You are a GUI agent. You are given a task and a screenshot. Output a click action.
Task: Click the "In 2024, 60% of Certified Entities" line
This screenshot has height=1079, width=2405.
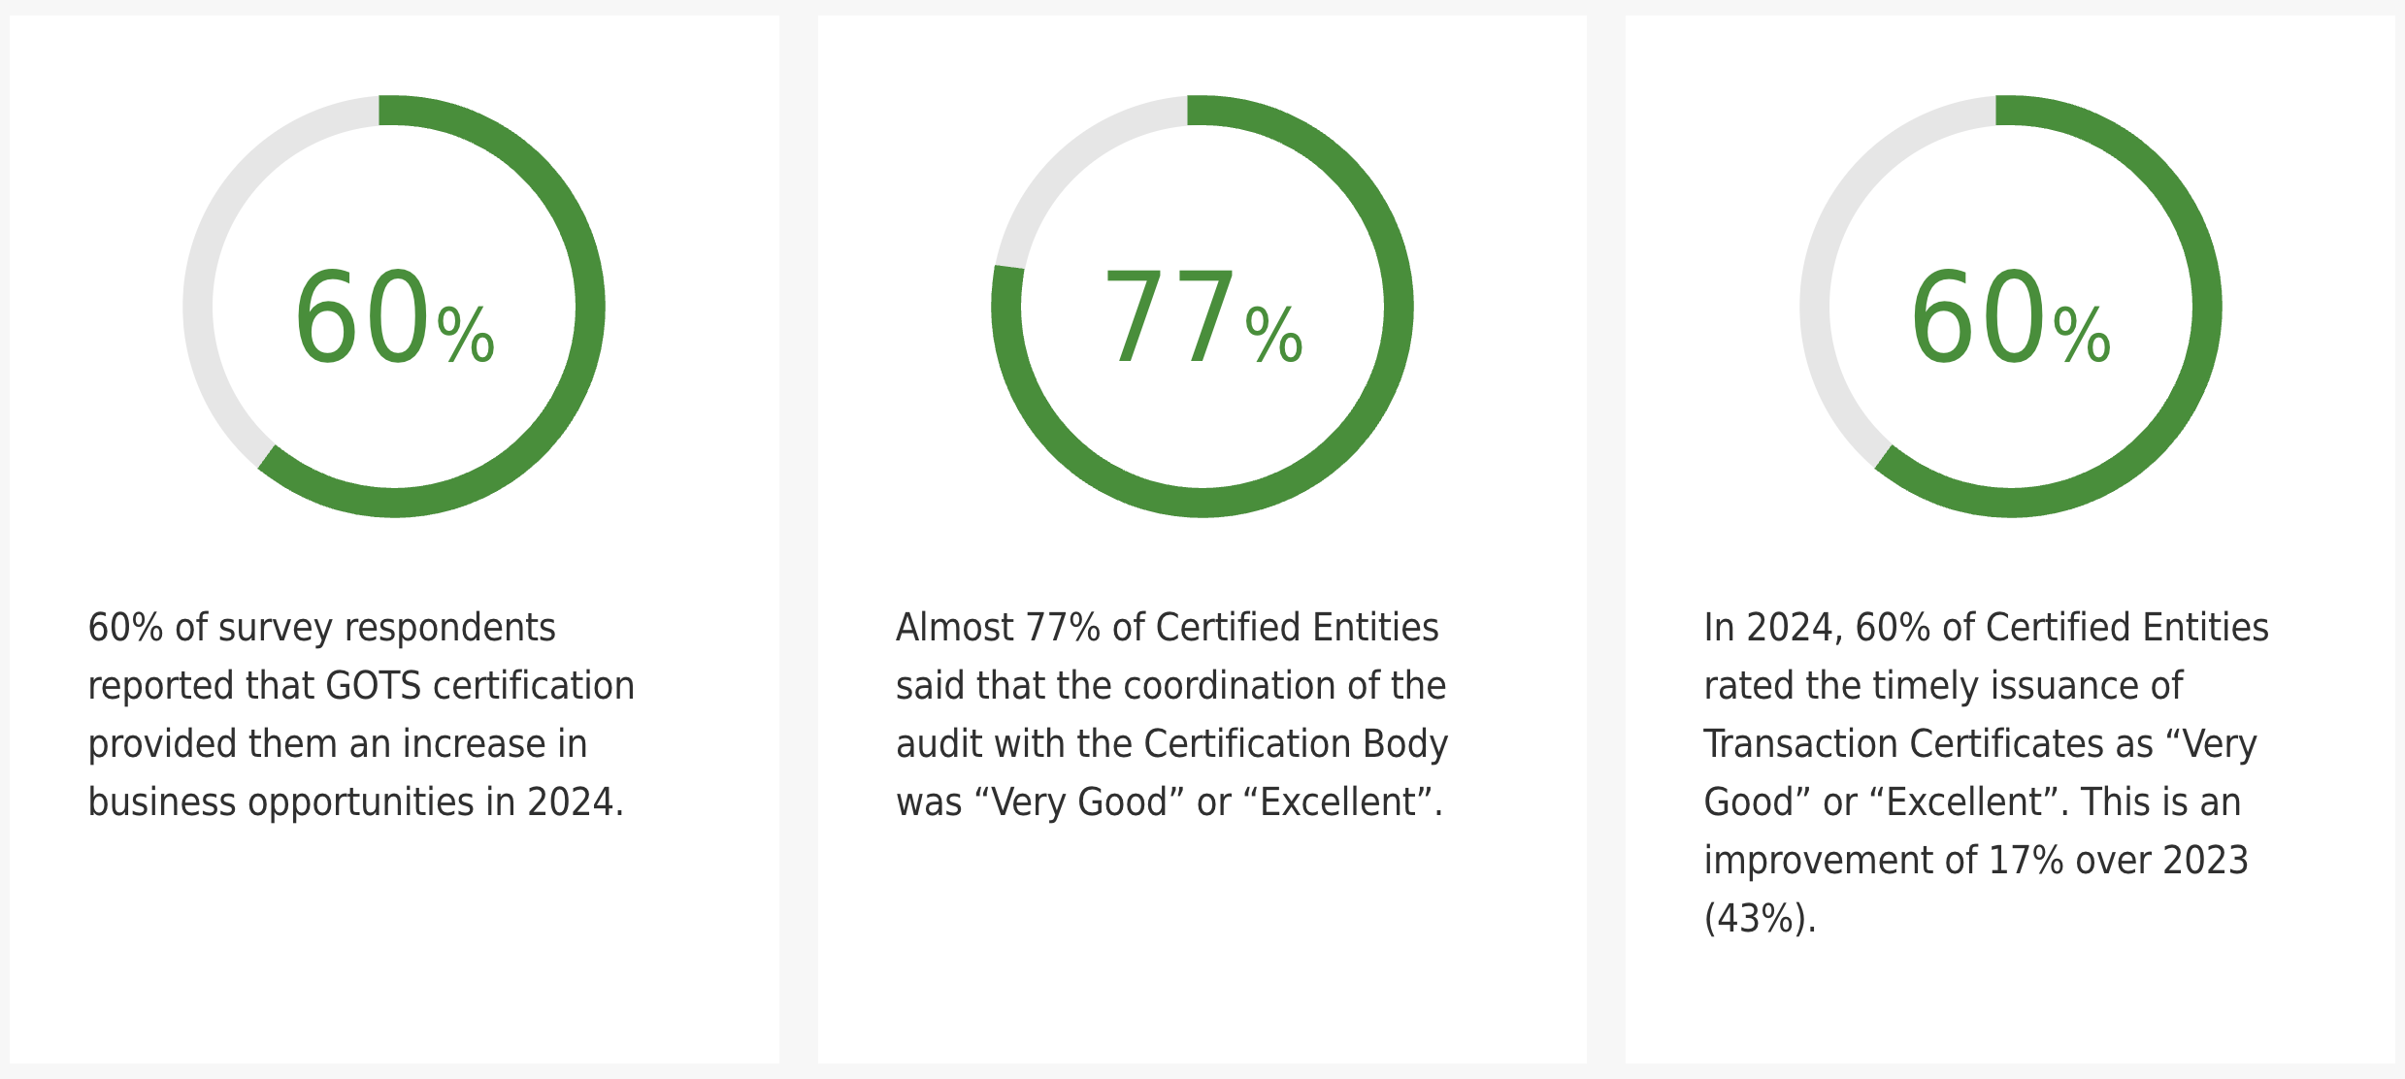[x=1986, y=628]
